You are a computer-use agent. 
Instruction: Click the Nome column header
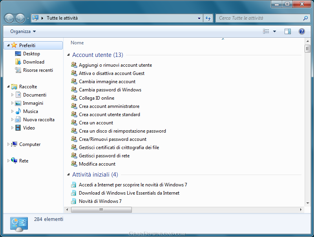click(77, 43)
